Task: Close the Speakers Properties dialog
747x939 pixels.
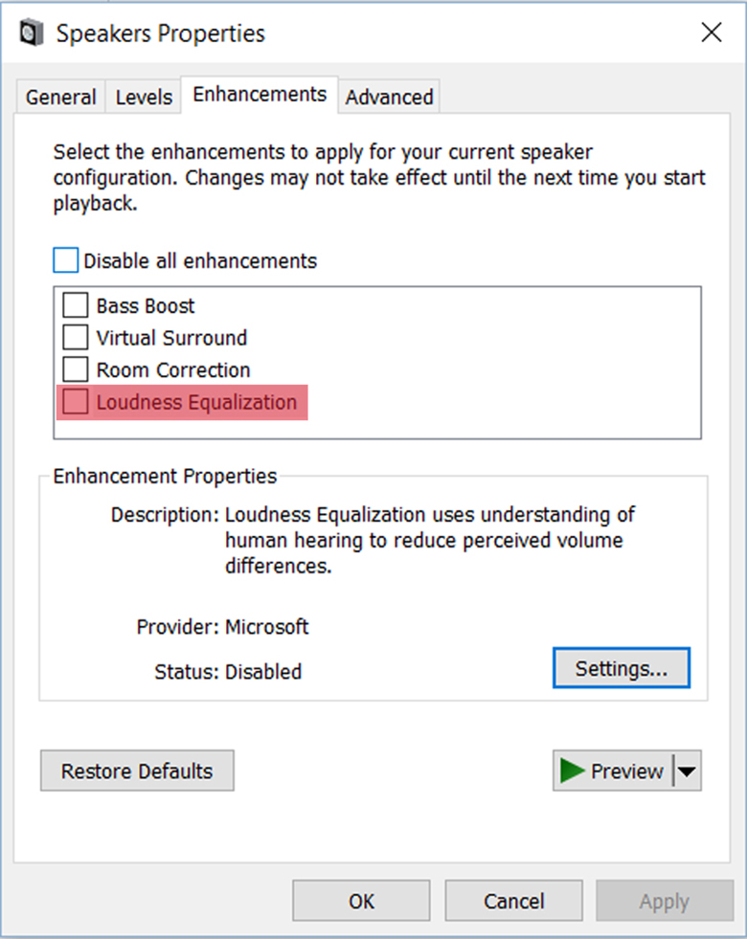Action: 711,34
